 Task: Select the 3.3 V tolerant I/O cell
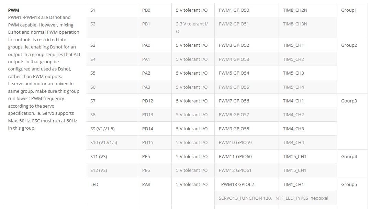193,27
